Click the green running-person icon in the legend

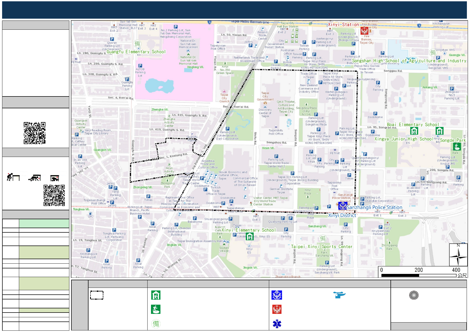point(156,309)
